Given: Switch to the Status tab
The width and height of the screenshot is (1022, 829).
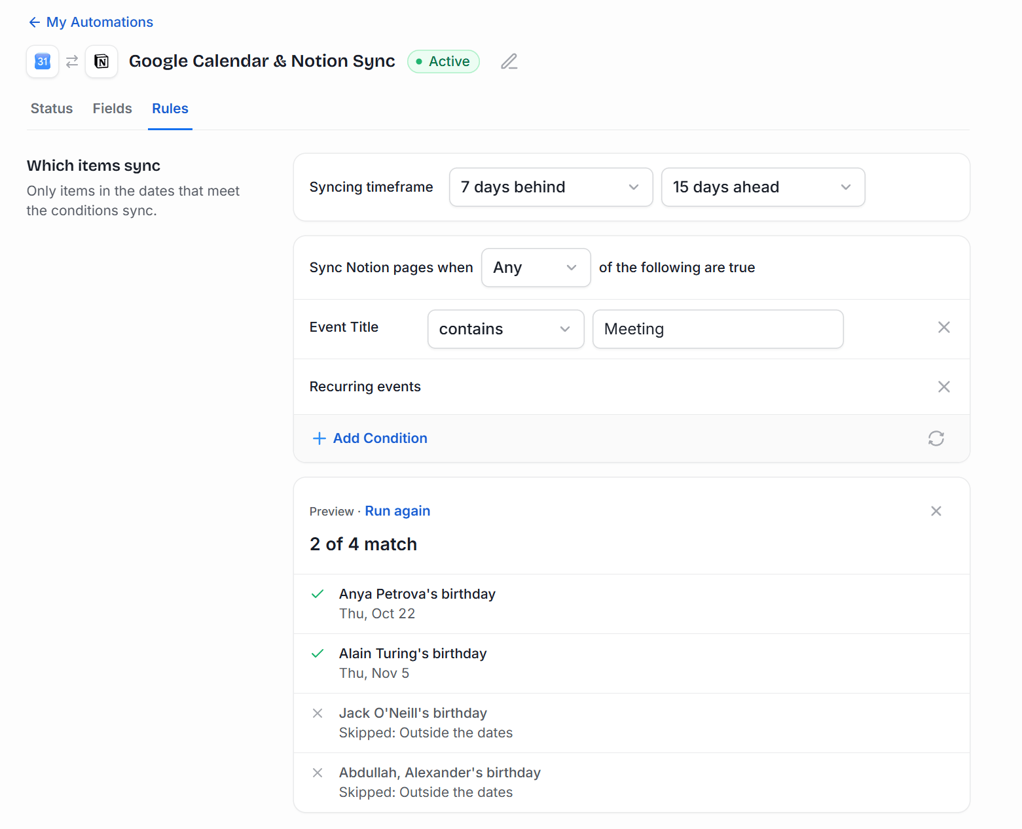Looking at the screenshot, I should (52, 109).
